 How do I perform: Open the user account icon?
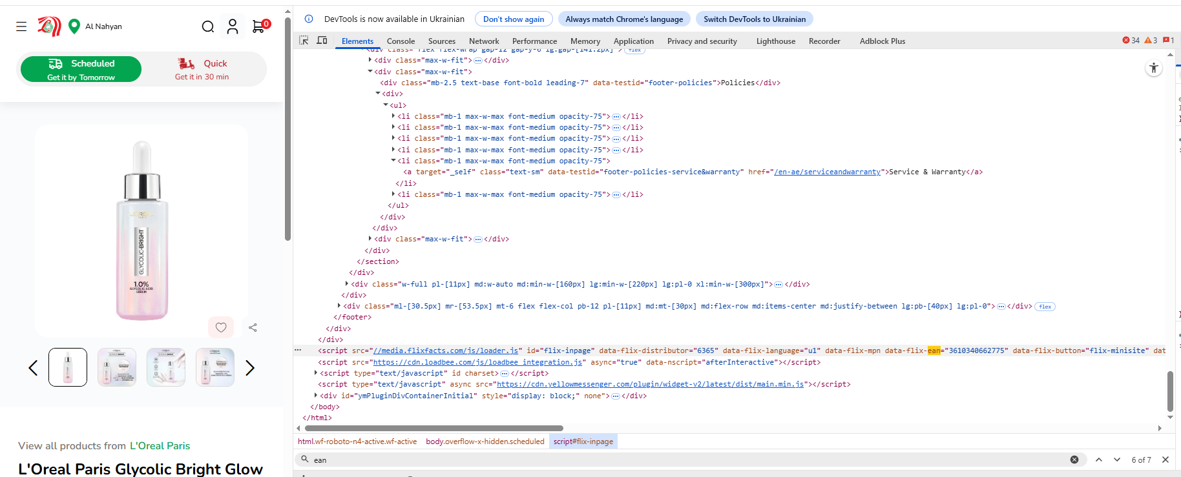point(233,26)
